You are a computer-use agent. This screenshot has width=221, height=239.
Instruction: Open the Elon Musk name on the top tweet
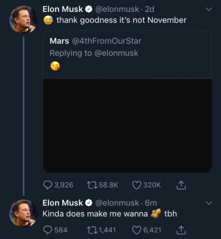tap(63, 9)
